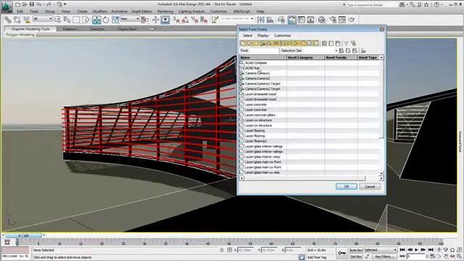Switch to the Object Paint ribbon tab
This screenshot has width=464, height=261.
pos(127,29)
